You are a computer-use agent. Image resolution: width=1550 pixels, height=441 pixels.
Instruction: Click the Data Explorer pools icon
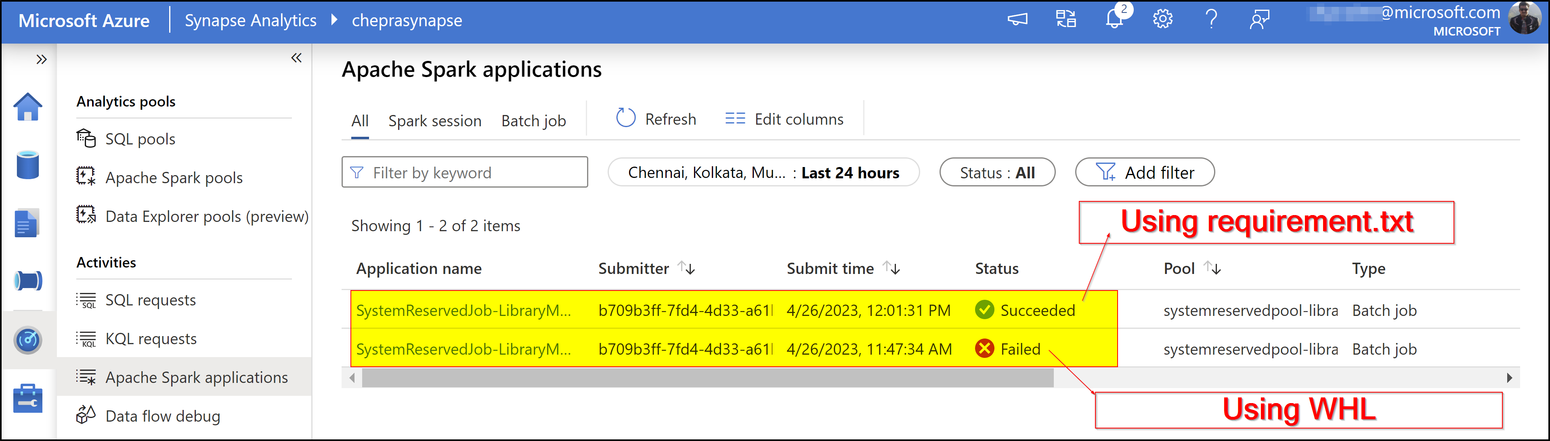[86, 215]
